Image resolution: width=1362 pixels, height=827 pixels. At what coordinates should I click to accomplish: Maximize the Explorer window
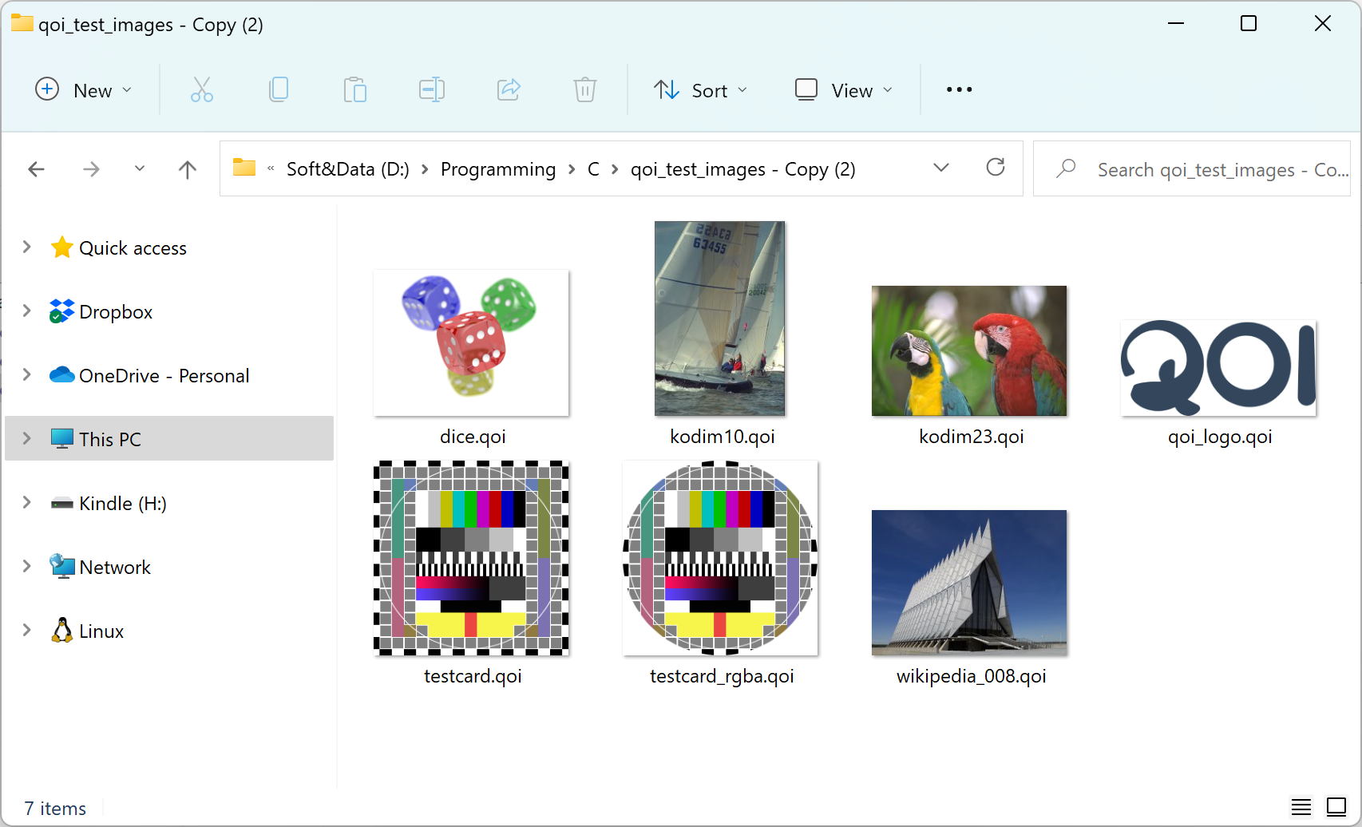pos(1249,23)
